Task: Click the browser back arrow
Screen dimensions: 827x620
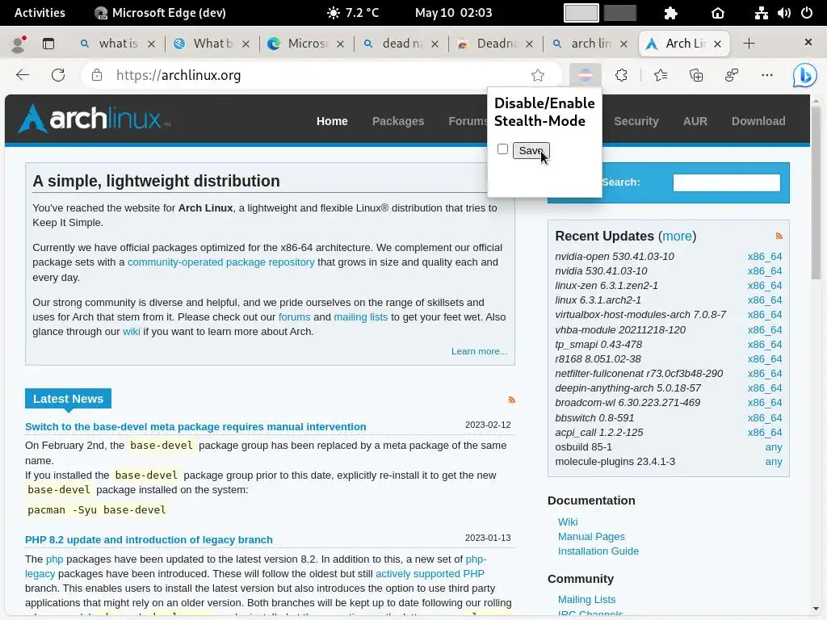Action: pos(23,75)
